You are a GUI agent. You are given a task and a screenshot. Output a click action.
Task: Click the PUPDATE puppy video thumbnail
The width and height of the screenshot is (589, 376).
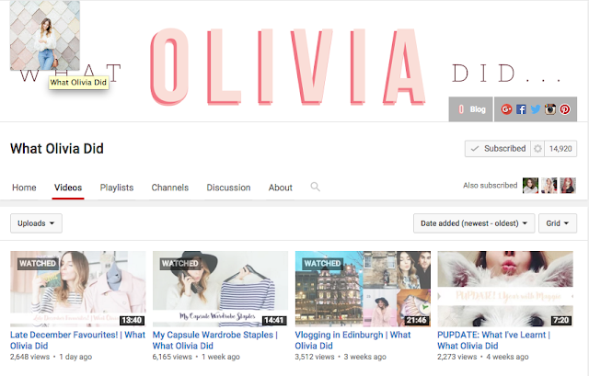point(505,289)
